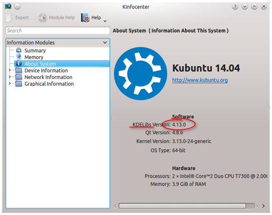The image size is (272, 215).
Task: Click the Memory module icon
Action: (x=18, y=57)
